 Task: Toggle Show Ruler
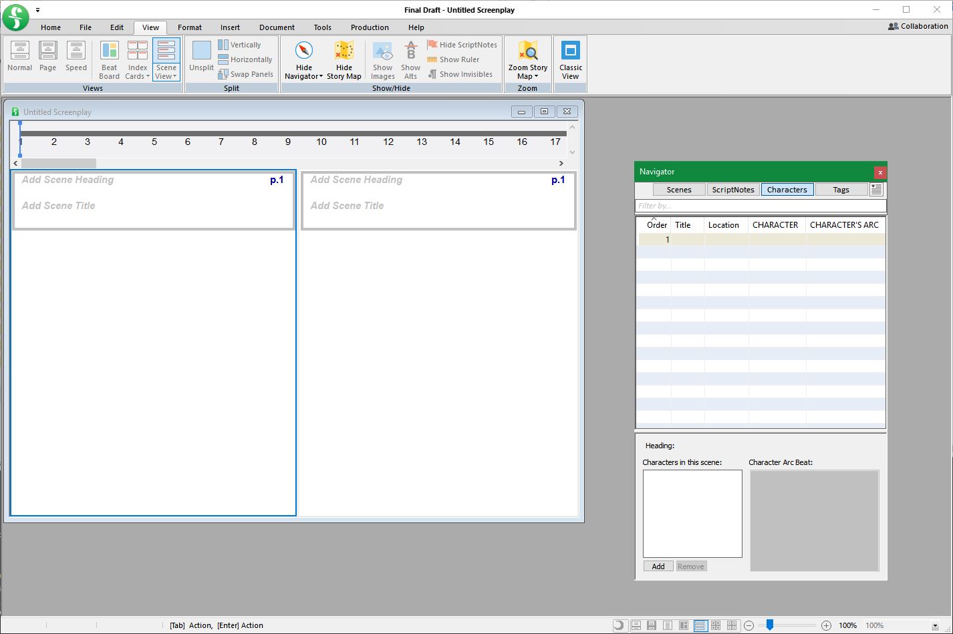coord(453,59)
